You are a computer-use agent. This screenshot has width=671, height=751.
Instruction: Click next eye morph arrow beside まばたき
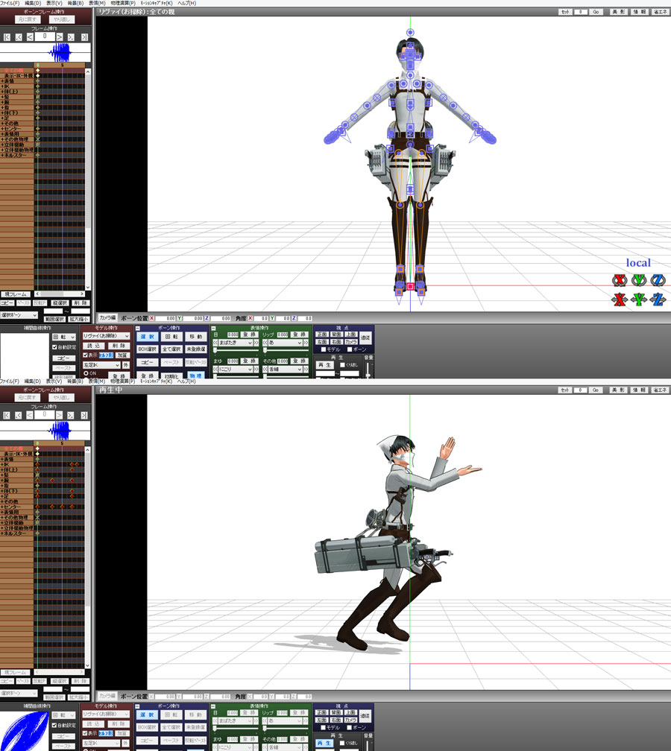(256, 343)
